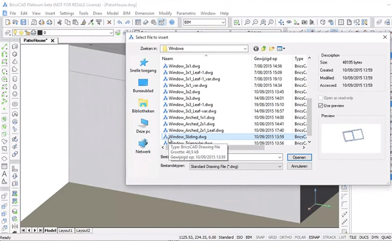Select the Text tool (A) in left toolbar
Screen dimensions: 392x241
(x=4, y=174)
